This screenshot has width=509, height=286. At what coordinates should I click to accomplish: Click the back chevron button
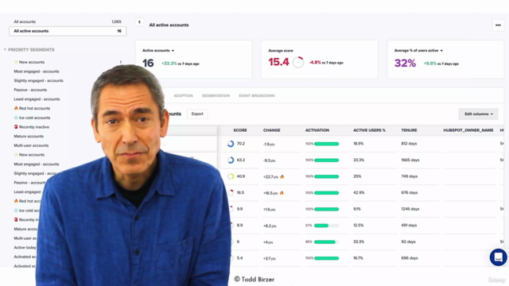(x=139, y=22)
